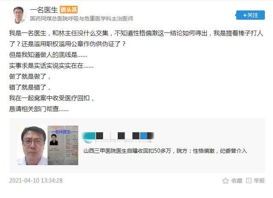This screenshot has height=198, width=273.
Task: Click the blurred source logo in card
Action: (118, 137)
